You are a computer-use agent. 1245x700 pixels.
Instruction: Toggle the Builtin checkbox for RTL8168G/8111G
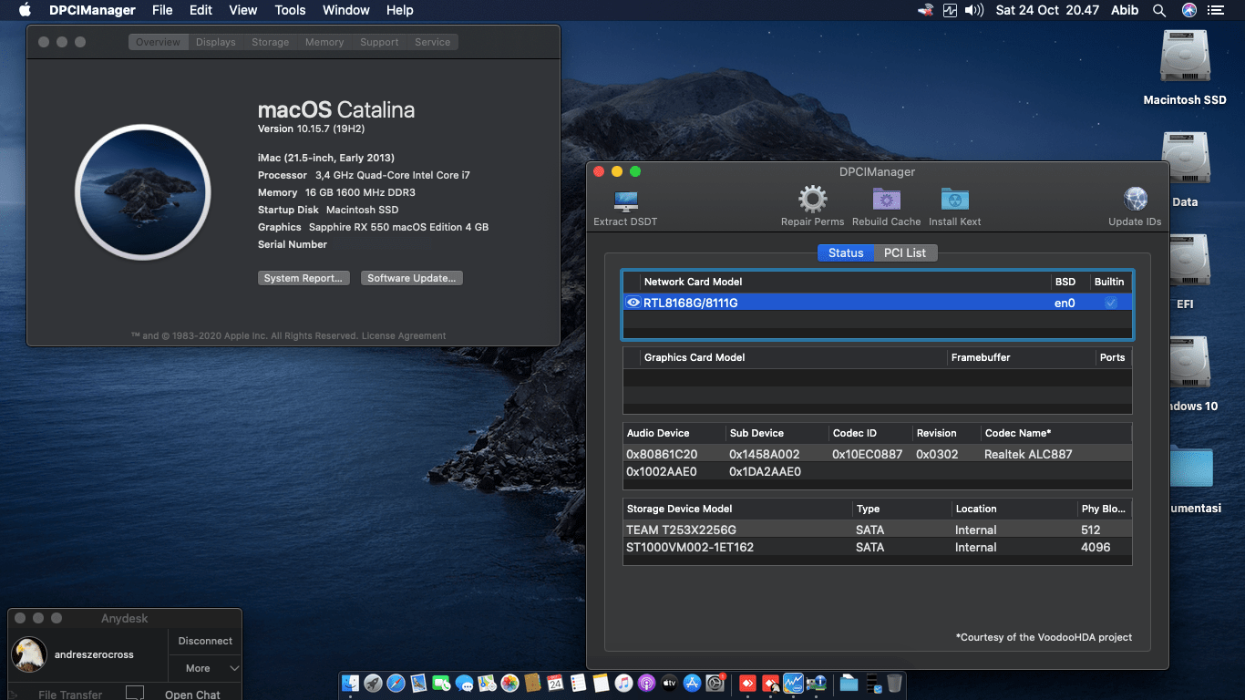[x=1110, y=302]
